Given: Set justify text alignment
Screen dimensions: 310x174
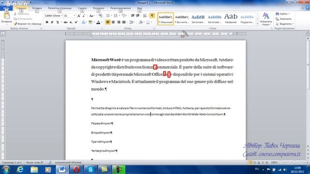Looking at the screenshot, I should pyautogui.click(x=124, y=22).
